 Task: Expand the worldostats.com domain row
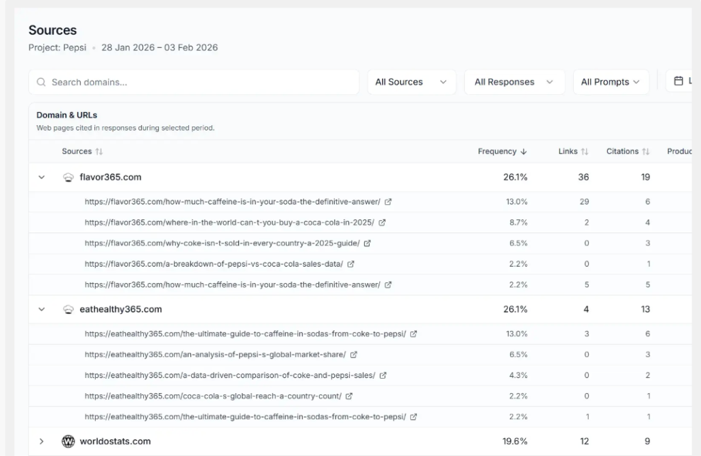tap(42, 442)
